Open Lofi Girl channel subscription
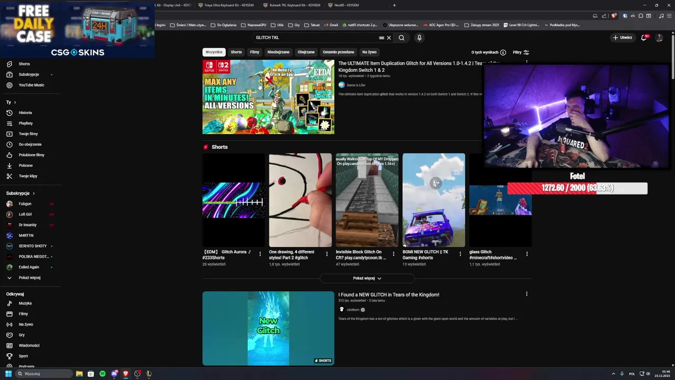 tap(25, 214)
